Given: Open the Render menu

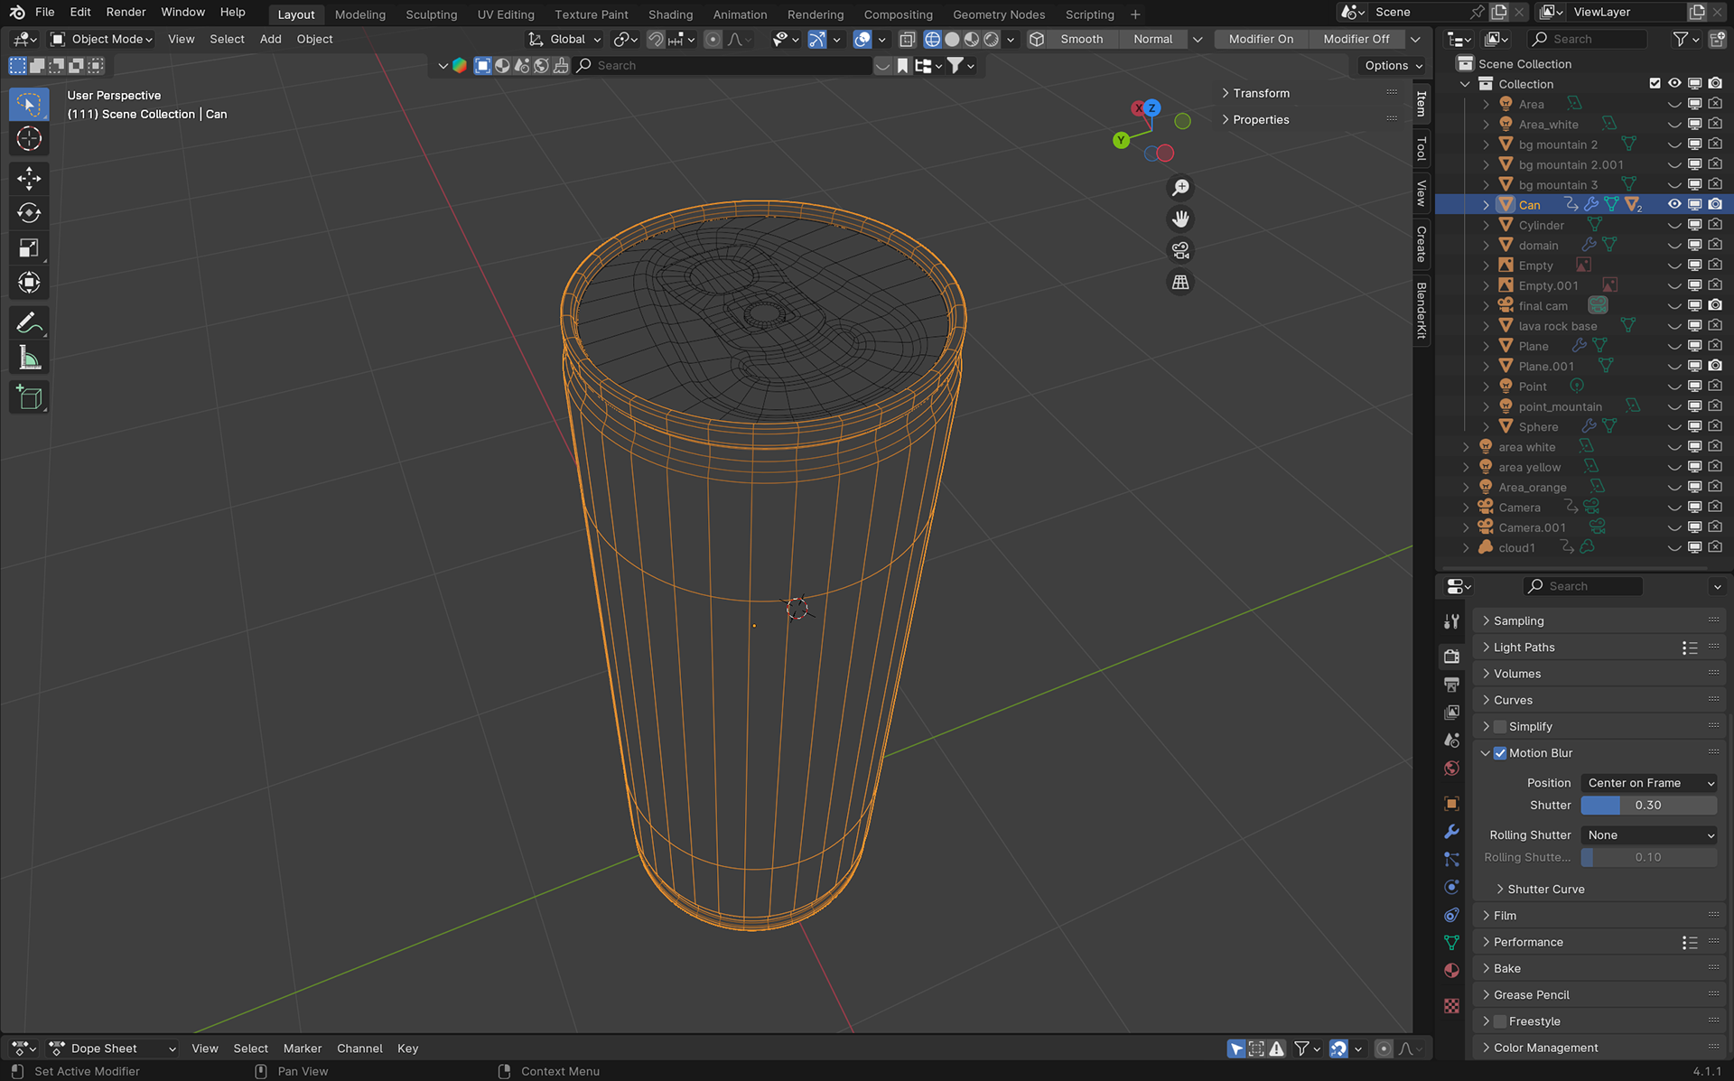Looking at the screenshot, I should coord(126,12).
